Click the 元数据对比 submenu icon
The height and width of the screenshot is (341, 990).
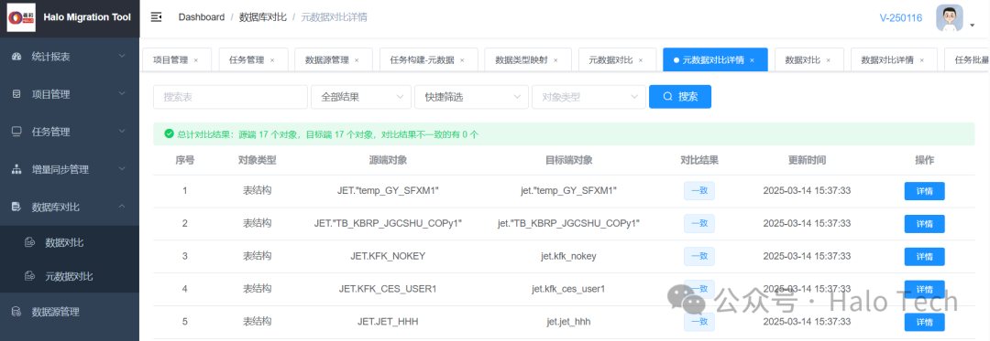pyautogui.click(x=29, y=276)
